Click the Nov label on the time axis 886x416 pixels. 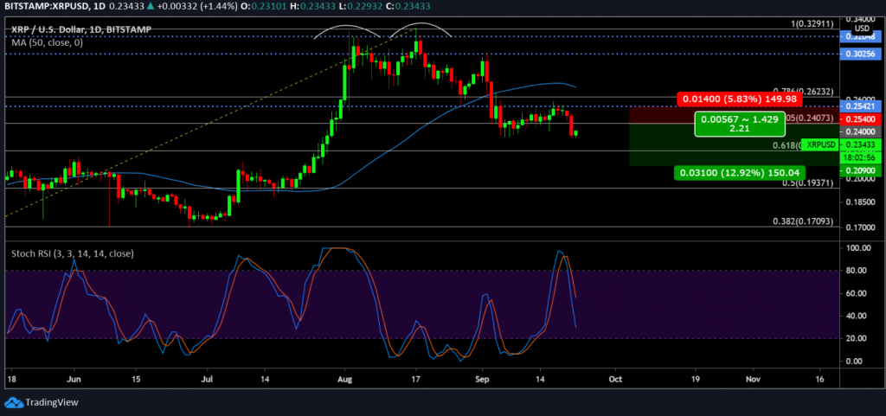754,378
